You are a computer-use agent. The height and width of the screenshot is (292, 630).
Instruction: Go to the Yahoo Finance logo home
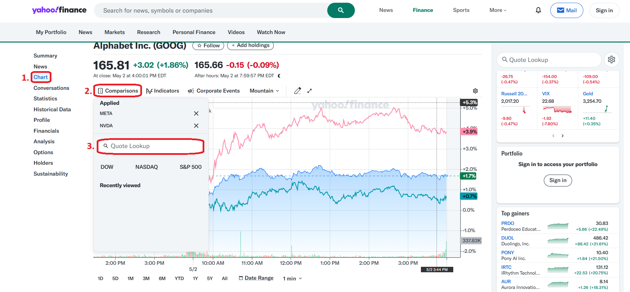click(59, 10)
